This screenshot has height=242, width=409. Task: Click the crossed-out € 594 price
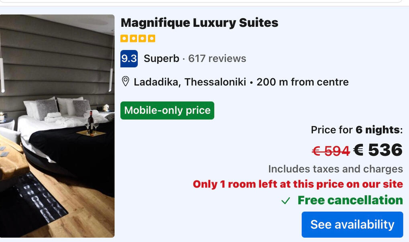pos(331,151)
